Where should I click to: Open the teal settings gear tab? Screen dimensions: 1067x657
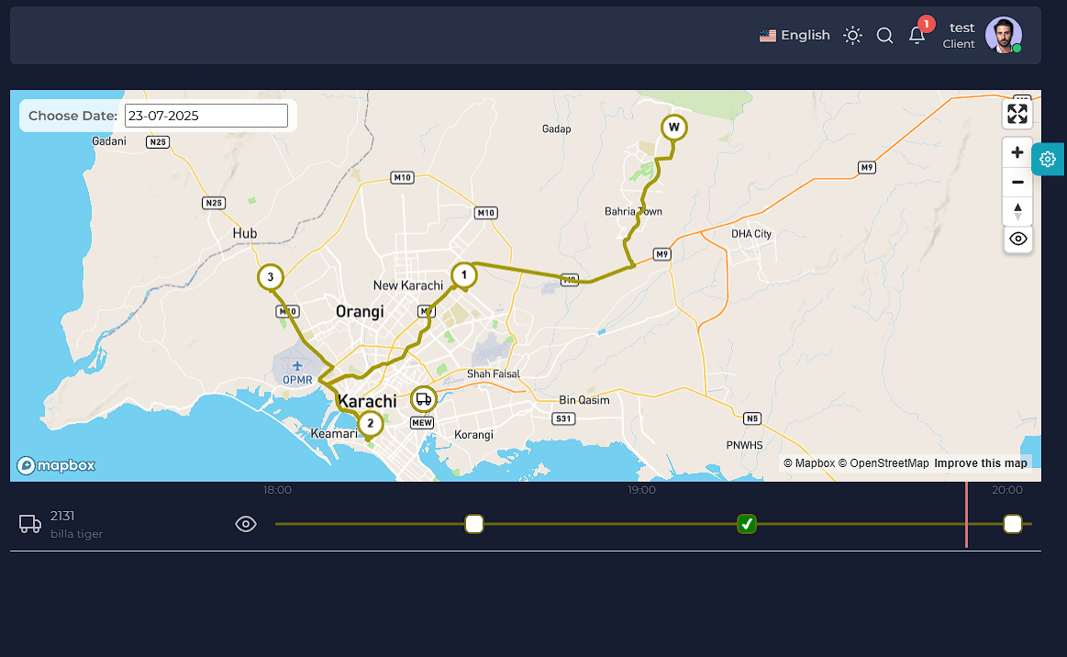click(1047, 160)
